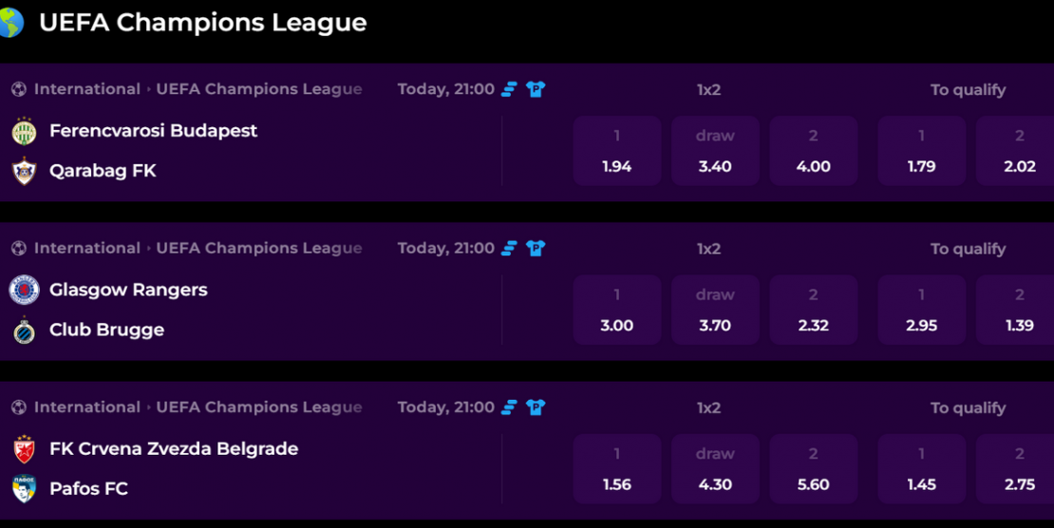Image resolution: width=1054 pixels, height=528 pixels.
Task: Pick Club Brugge win odds 2.32
Action: click(x=814, y=311)
